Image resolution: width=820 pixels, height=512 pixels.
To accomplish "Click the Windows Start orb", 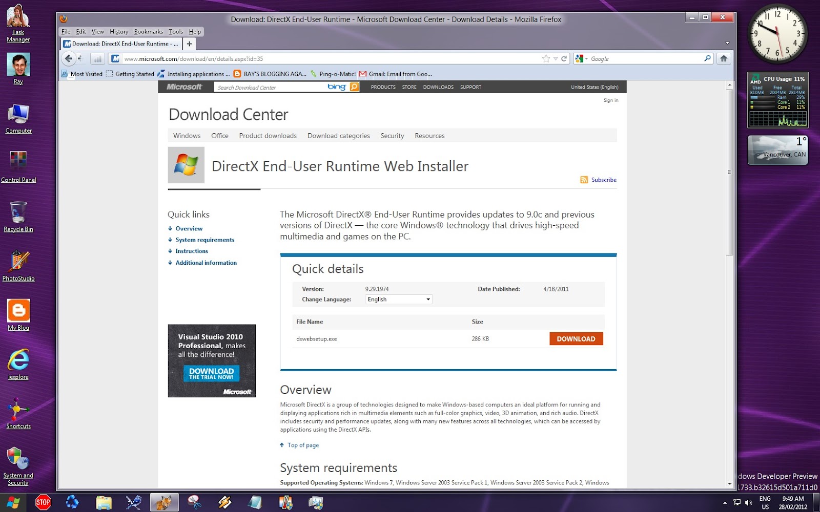I will [12, 502].
